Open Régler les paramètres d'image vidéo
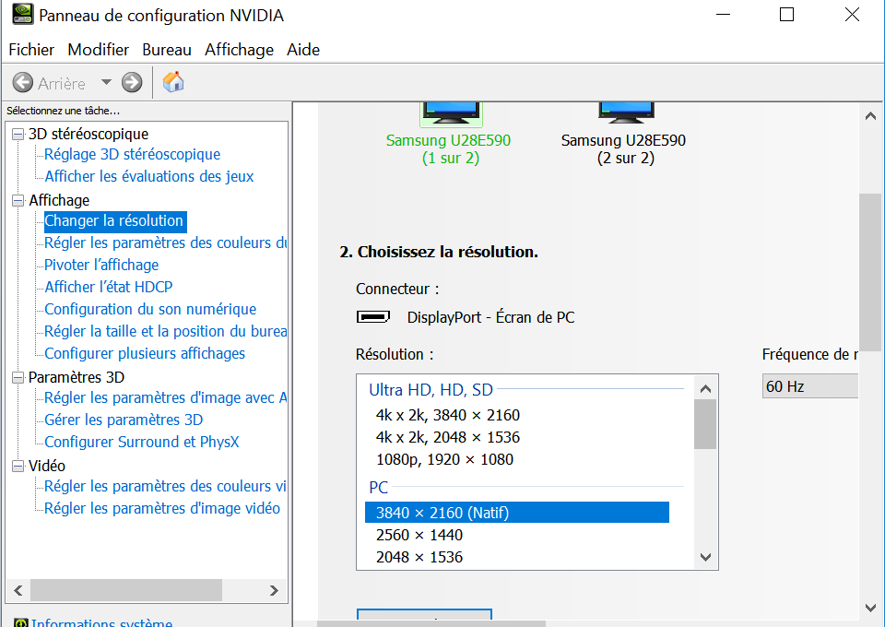This screenshot has height=627, width=885. click(162, 508)
